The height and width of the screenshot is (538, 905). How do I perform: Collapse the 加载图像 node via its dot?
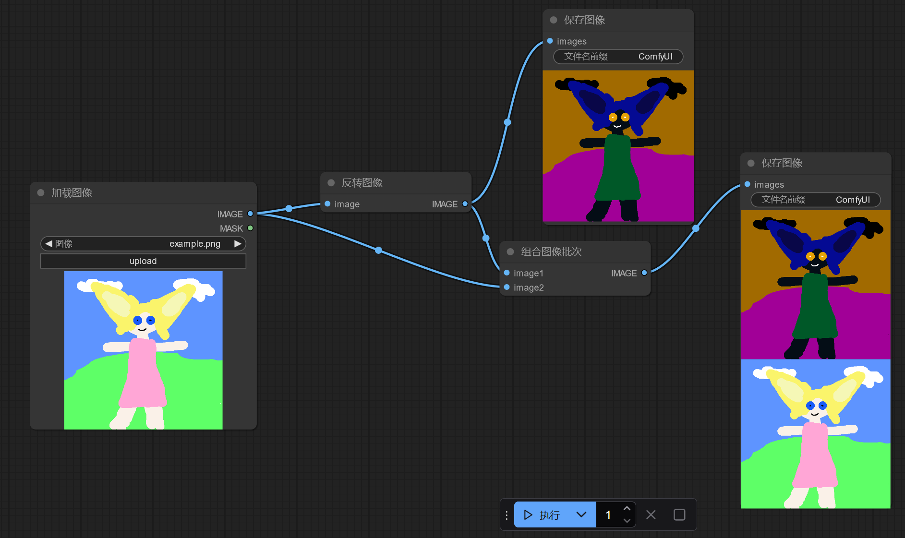pos(41,193)
